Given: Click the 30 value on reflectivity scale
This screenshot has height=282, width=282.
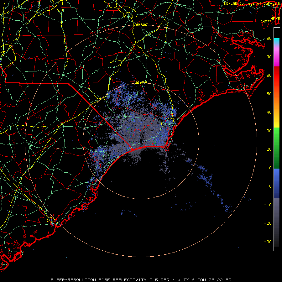Looking at the screenshot, I should click(269, 131).
